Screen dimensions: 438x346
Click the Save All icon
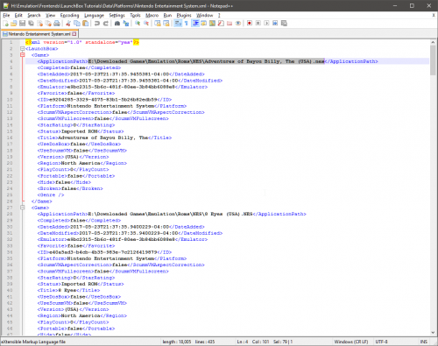tap(31, 24)
